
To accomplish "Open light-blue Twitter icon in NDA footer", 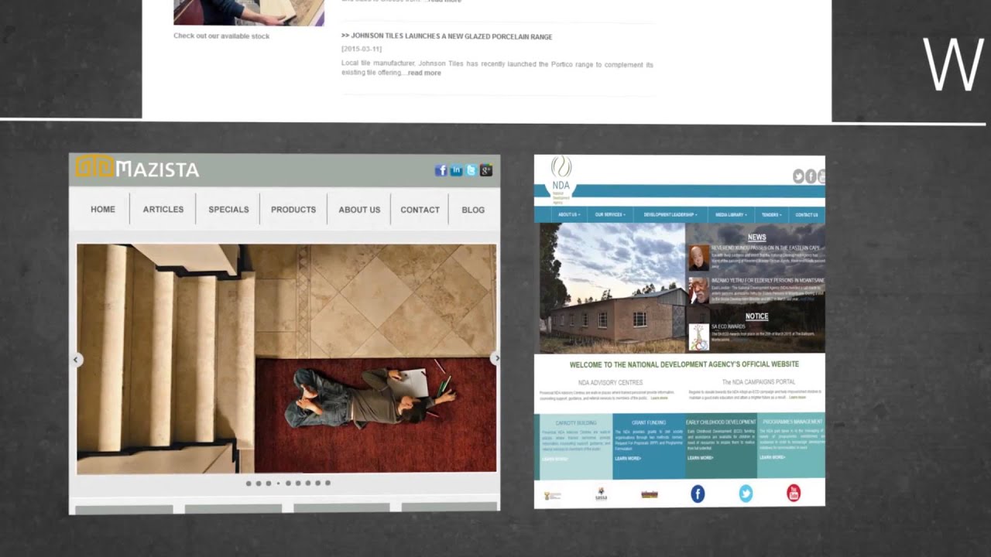I will (746, 494).
